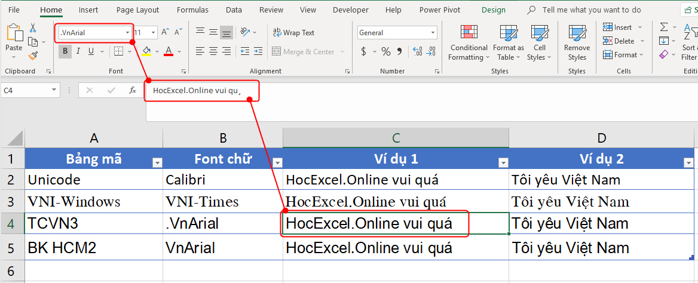
Task: Open the Design table tools tab
Action: coord(494,10)
